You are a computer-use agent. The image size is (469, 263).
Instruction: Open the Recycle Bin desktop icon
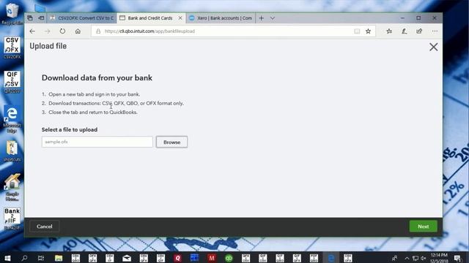pyautogui.click(x=12, y=13)
